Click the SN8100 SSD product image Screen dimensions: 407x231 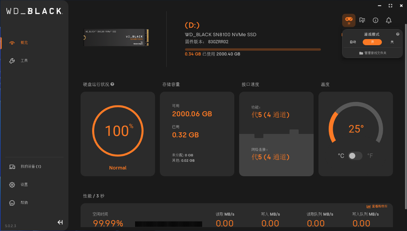[117, 37]
